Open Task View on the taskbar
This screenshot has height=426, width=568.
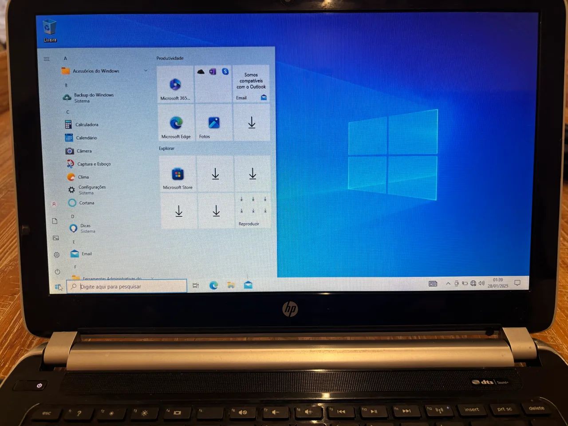pyautogui.click(x=196, y=286)
